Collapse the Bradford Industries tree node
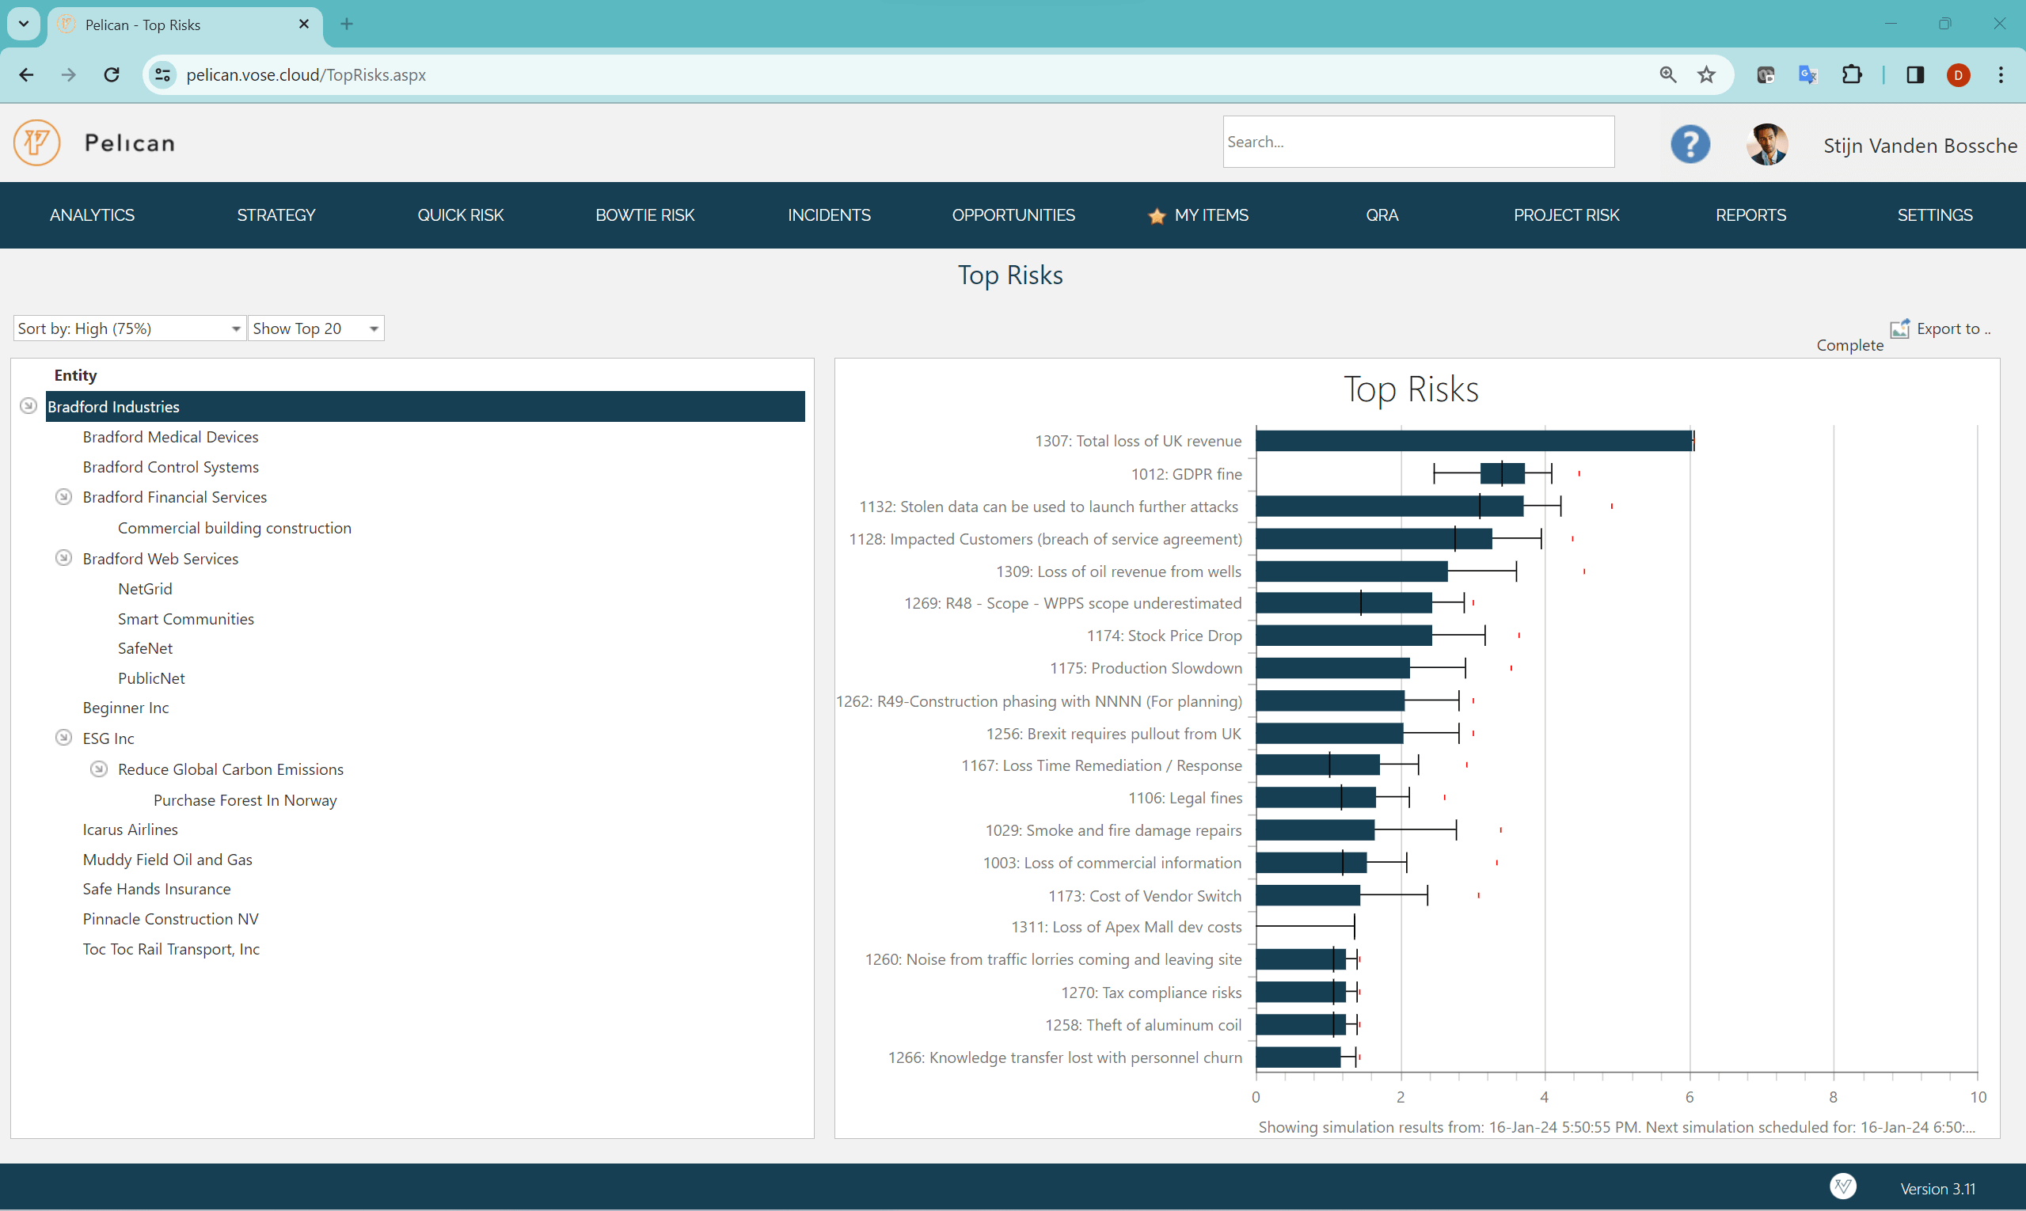The height and width of the screenshot is (1211, 2026). coord(29,405)
